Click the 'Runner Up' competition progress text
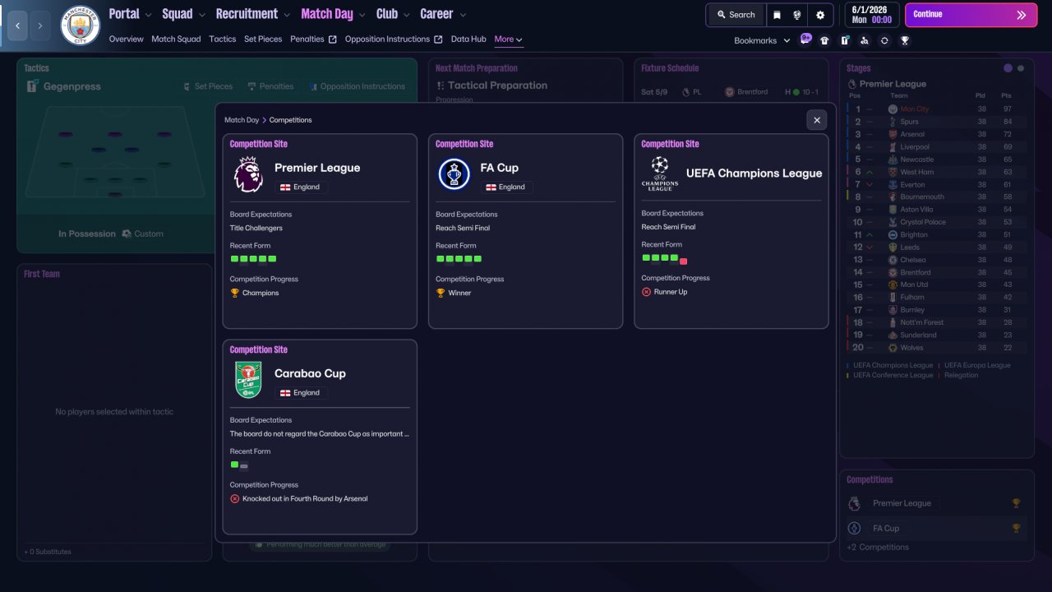 [671, 292]
